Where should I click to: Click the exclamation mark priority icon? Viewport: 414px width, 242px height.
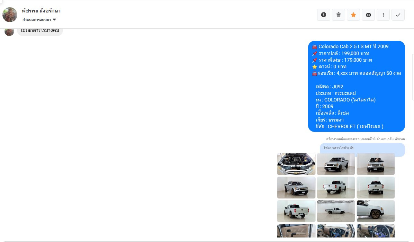click(383, 15)
